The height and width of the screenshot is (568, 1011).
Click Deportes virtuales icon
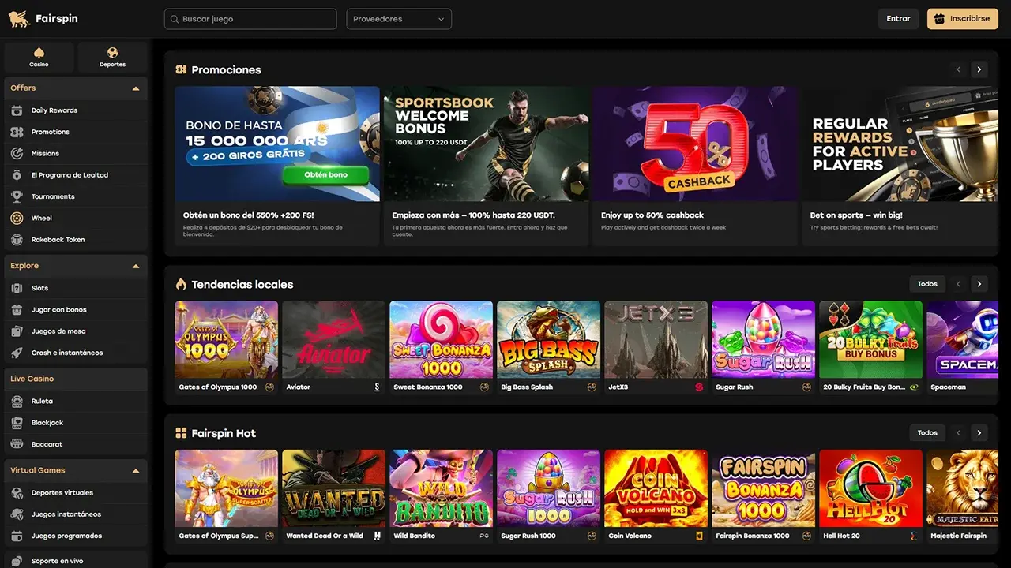pos(17,493)
